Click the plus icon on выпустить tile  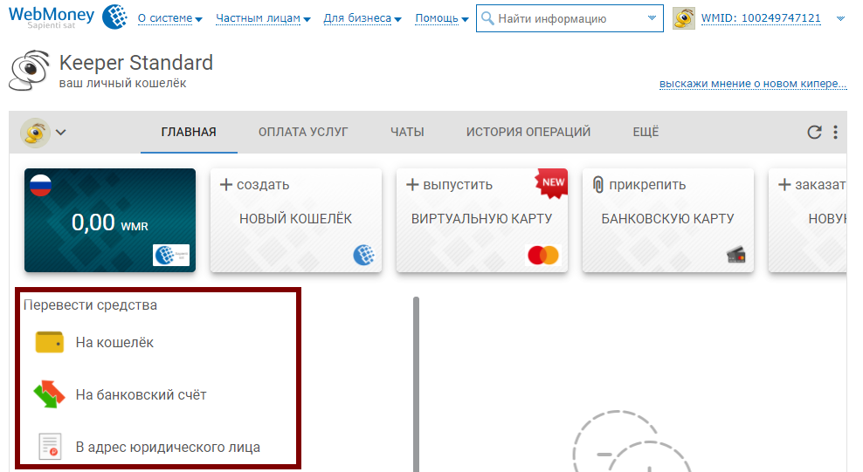pyautogui.click(x=412, y=185)
